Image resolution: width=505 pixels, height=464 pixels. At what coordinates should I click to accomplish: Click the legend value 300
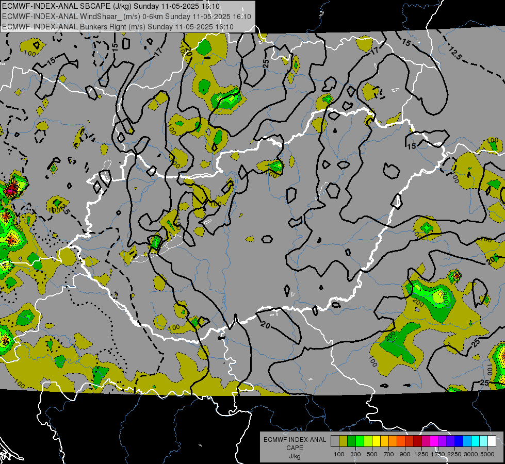[x=355, y=454]
